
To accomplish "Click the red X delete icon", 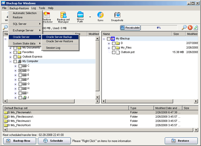I will coord(190,28).
